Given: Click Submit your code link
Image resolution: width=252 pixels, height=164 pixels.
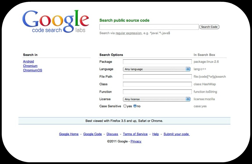Looking at the screenshot, I should 177,134.
